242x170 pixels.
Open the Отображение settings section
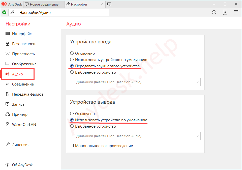[24, 64]
